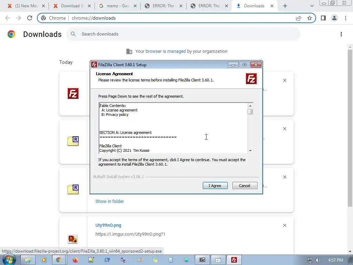Open the Downloads page three-dot menu
Screen dimensions: 353x265
pos(341,34)
